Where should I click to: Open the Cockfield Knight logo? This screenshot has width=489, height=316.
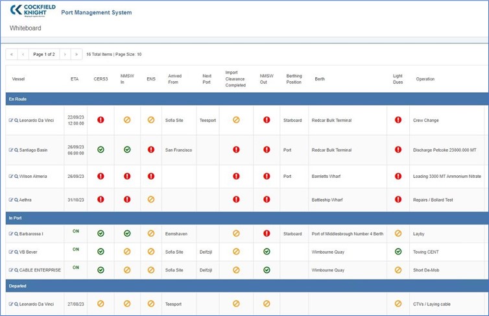point(32,10)
